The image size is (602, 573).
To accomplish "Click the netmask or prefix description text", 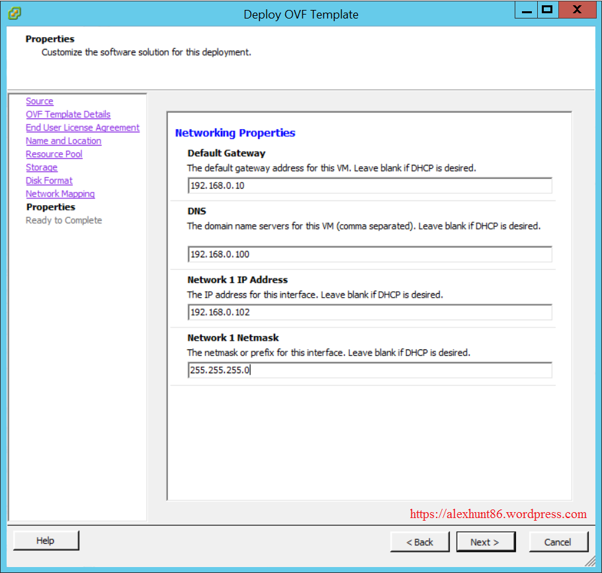I will click(329, 353).
